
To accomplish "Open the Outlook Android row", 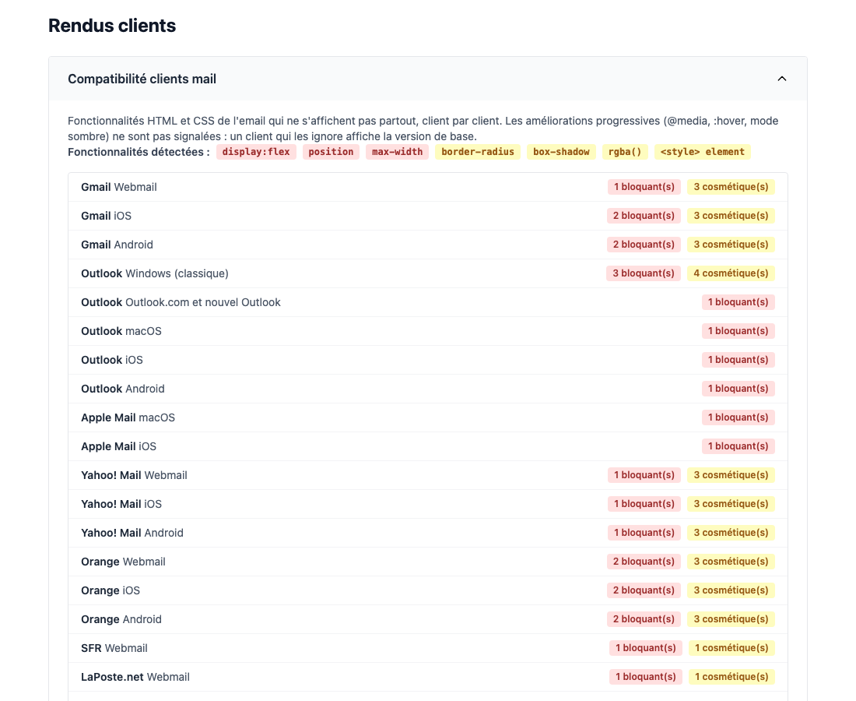I will pyautogui.click(x=427, y=389).
